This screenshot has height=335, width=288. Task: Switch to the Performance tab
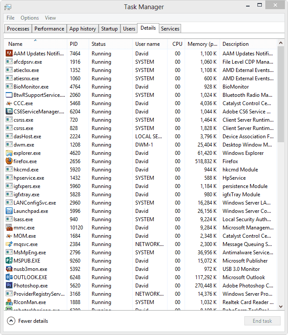pos(49,29)
